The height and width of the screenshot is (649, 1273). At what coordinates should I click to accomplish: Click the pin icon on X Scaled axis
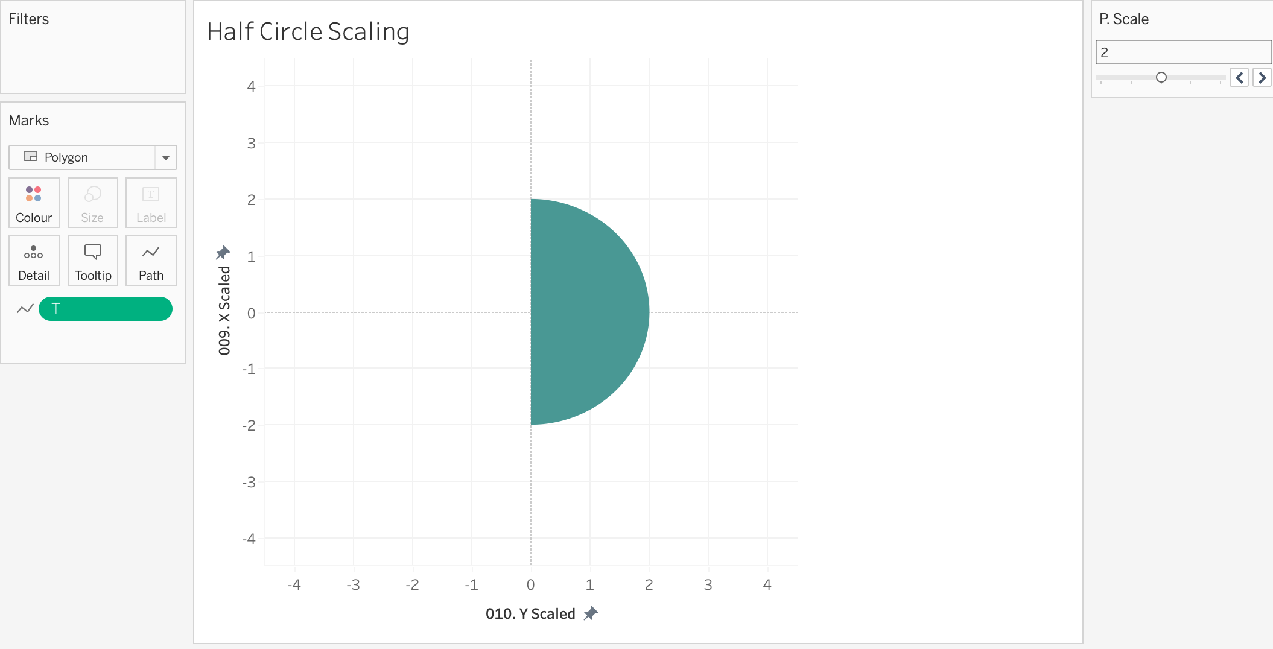223,252
